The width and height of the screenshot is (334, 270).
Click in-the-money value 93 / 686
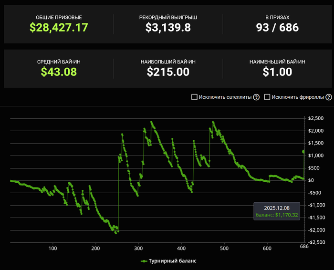277,28
